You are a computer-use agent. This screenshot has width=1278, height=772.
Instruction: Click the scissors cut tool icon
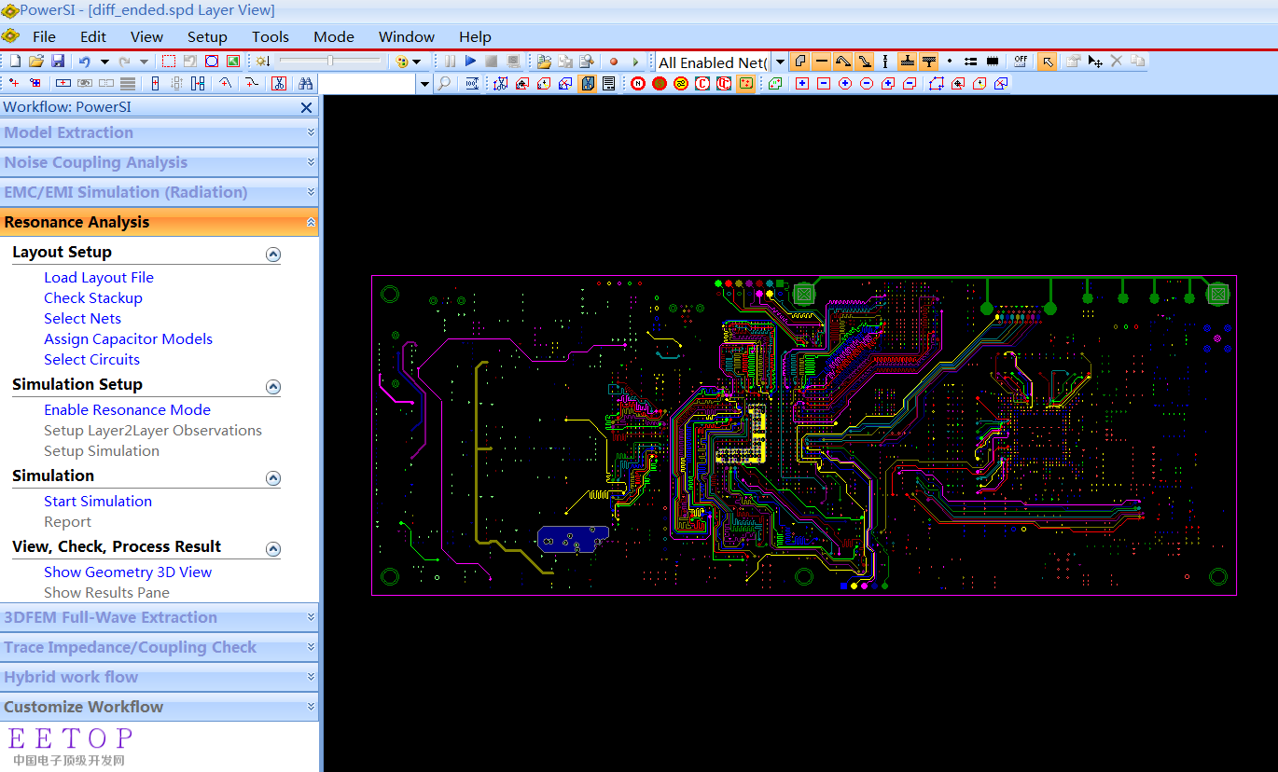(x=279, y=83)
